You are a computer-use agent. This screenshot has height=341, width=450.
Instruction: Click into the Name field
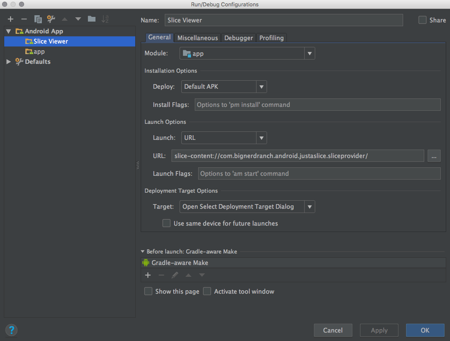pos(284,20)
